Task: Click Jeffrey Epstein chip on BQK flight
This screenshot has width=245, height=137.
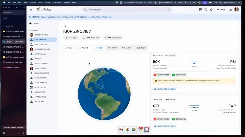Action: 162,75
